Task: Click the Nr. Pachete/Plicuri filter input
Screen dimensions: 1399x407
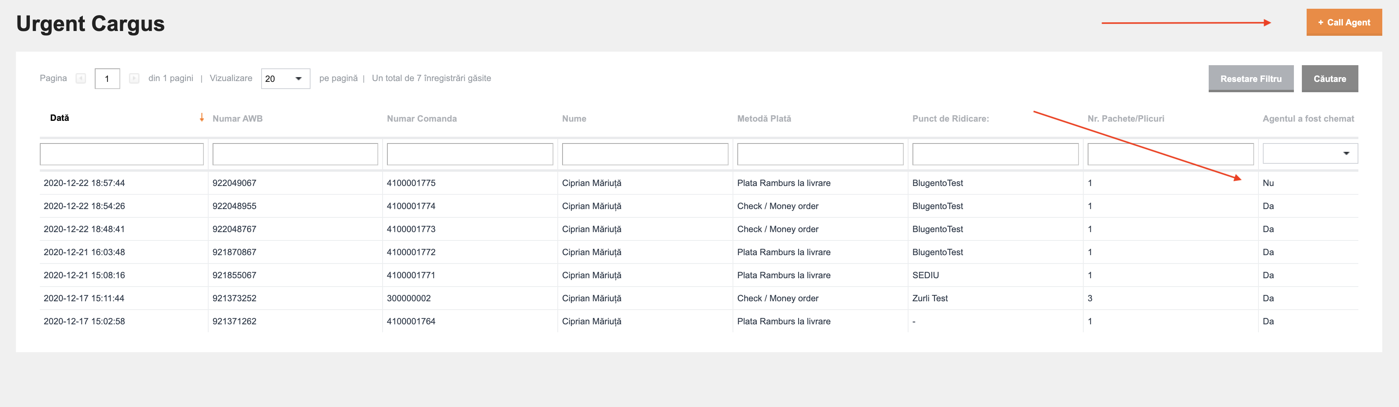Action: pyautogui.click(x=1170, y=154)
